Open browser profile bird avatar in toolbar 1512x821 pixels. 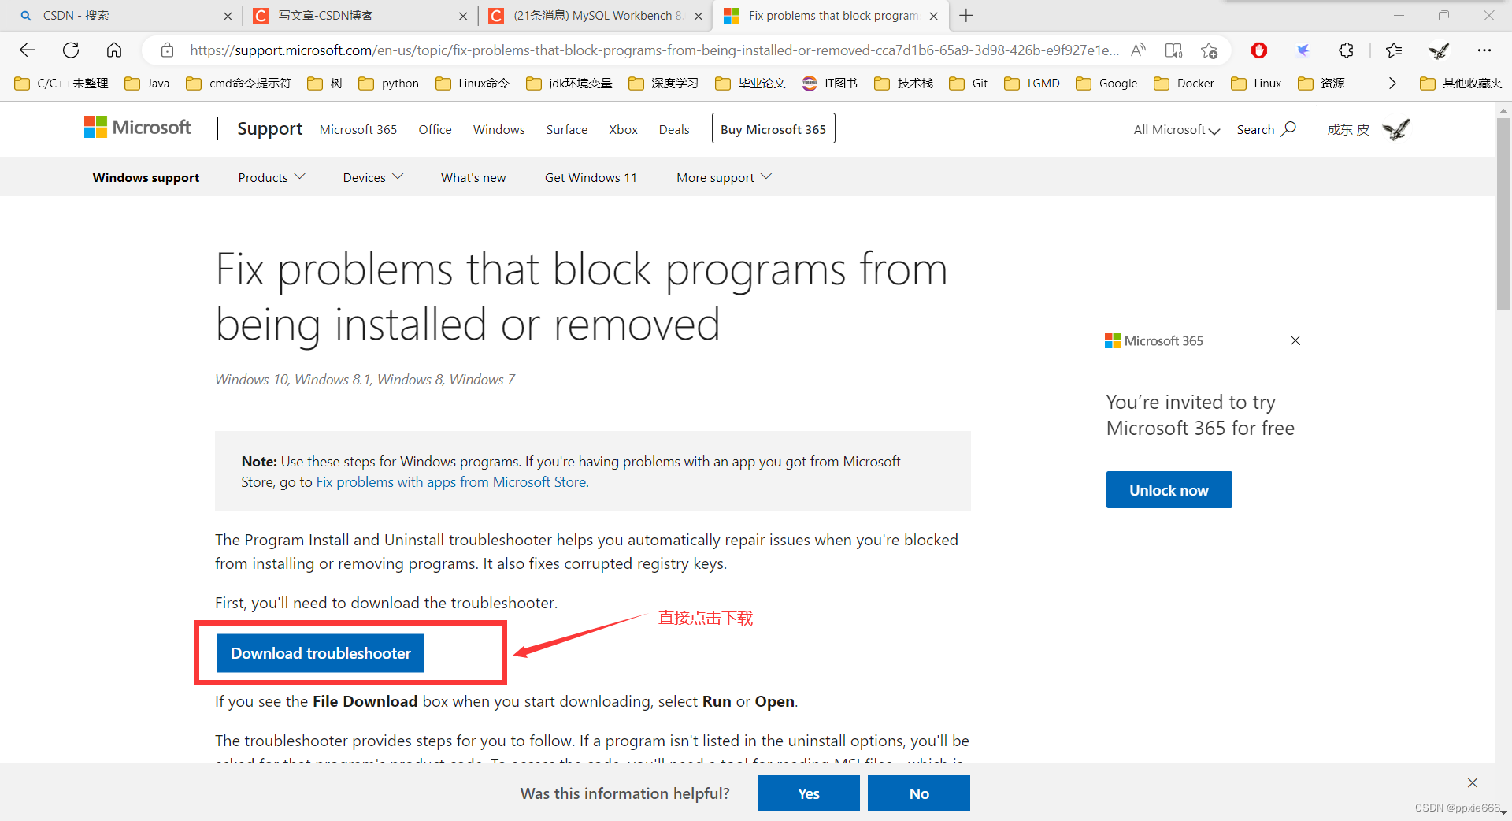[x=1439, y=50]
